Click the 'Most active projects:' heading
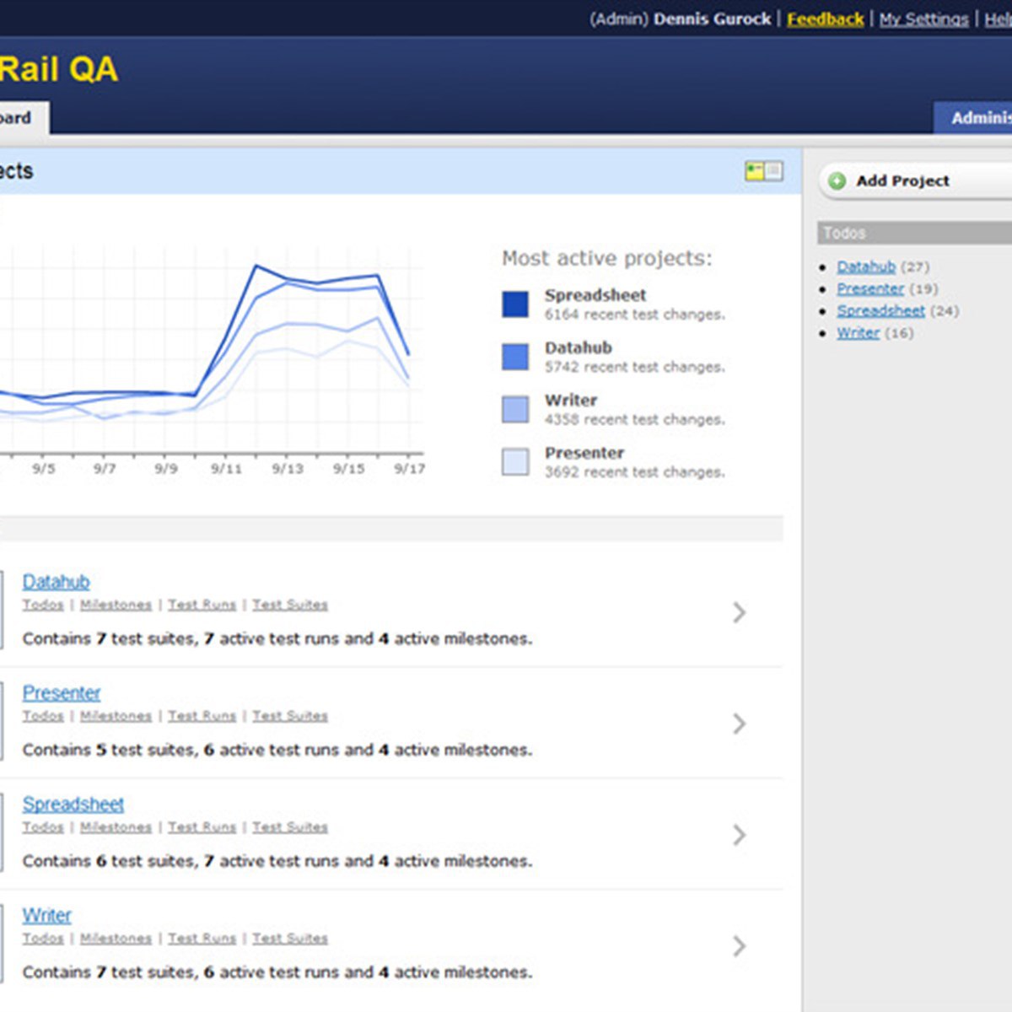 (607, 258)
